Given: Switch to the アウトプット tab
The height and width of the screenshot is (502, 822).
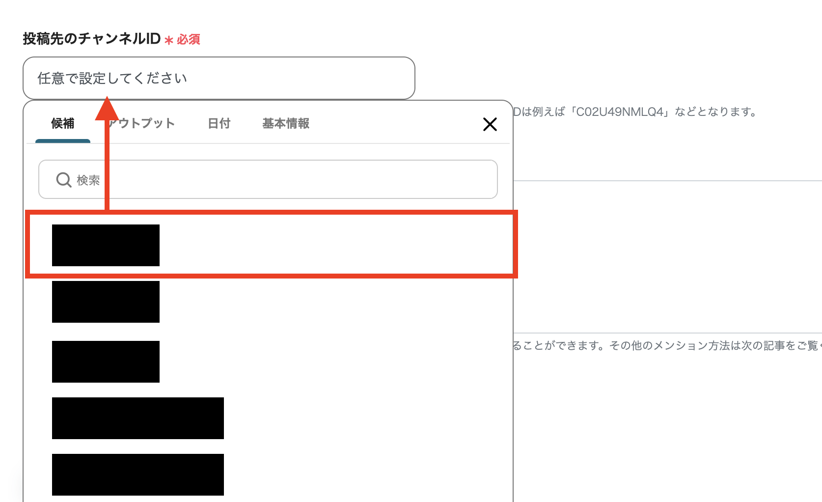Looking at the screenshot, I should (146, 123).
